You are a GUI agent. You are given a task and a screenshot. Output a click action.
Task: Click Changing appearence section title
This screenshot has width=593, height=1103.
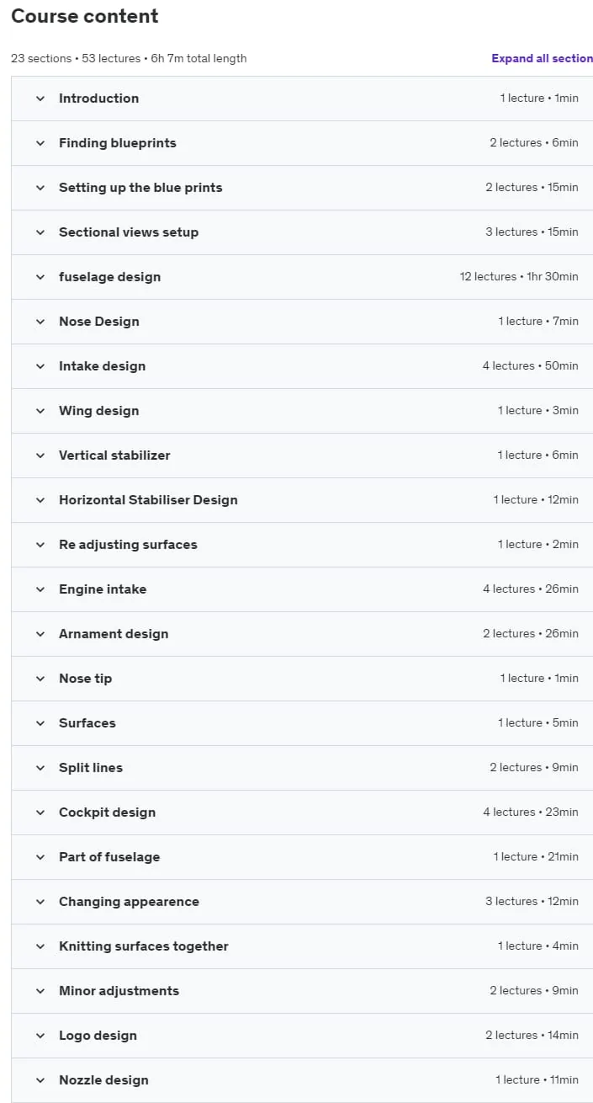(129, 902)
